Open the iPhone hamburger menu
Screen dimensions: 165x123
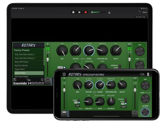(64, 74)
